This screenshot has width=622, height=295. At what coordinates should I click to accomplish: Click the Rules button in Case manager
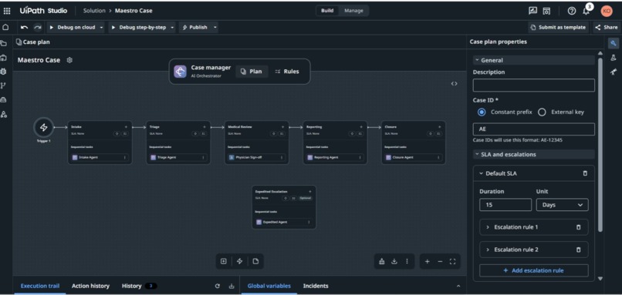click(x=287, y=72)
